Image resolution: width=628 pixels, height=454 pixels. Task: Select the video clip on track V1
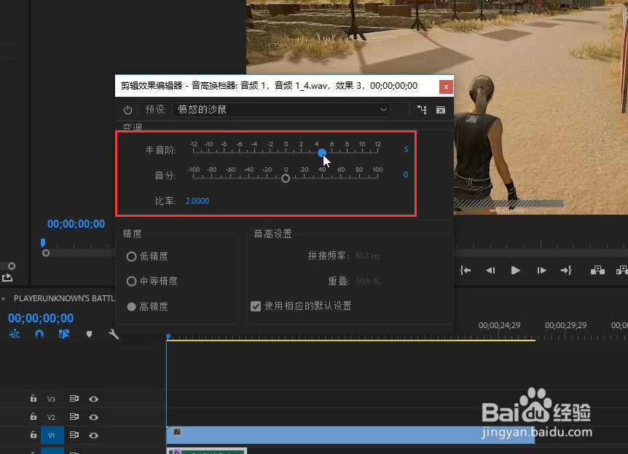[x=350, y=435]
